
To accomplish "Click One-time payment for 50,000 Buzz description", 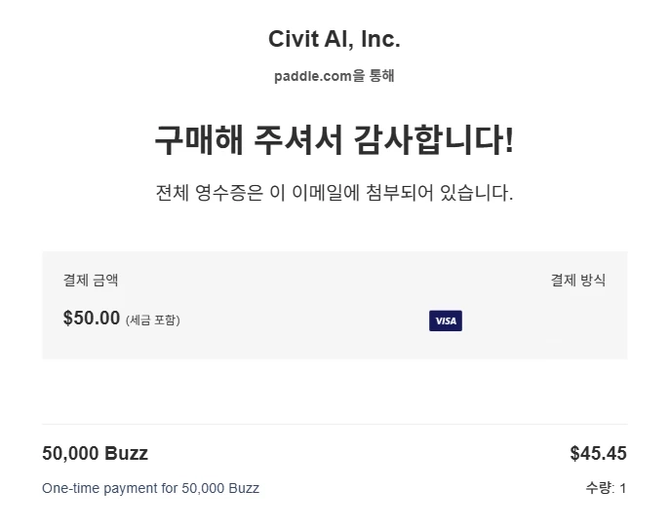I will coord(150,488).
